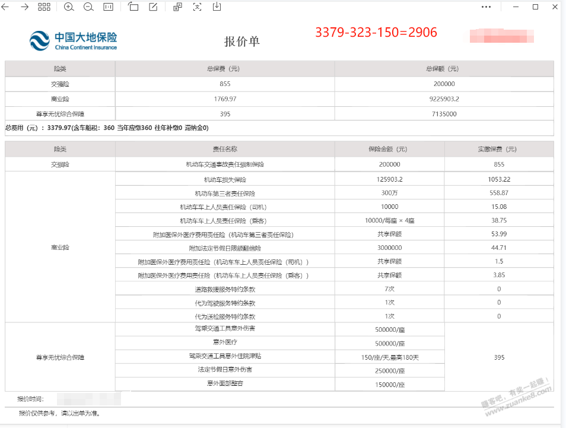The height and width of the screenshot is (428, 566).
Task: Click 交强险 total premium 855 in summary table
Action: click(x=225, y=84)
